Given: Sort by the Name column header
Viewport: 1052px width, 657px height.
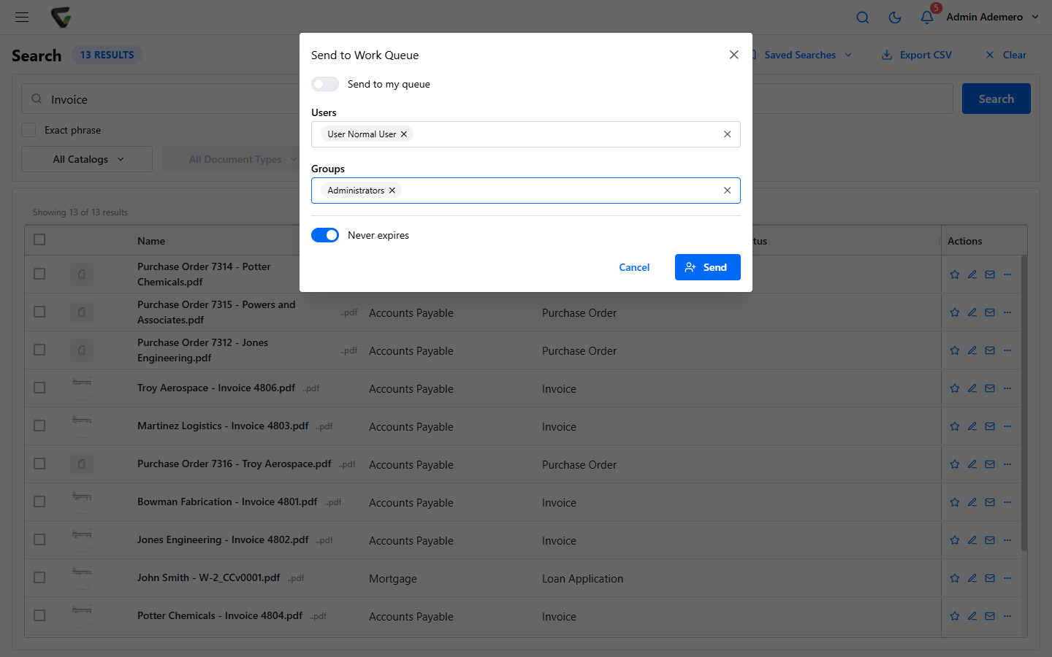Looking at the screenshot, I should (x=151, y=241).
